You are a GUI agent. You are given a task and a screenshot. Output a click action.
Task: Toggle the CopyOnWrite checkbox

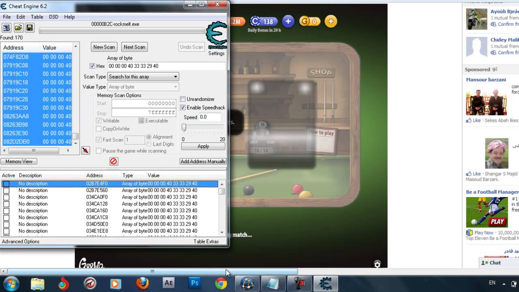[99, 129]
